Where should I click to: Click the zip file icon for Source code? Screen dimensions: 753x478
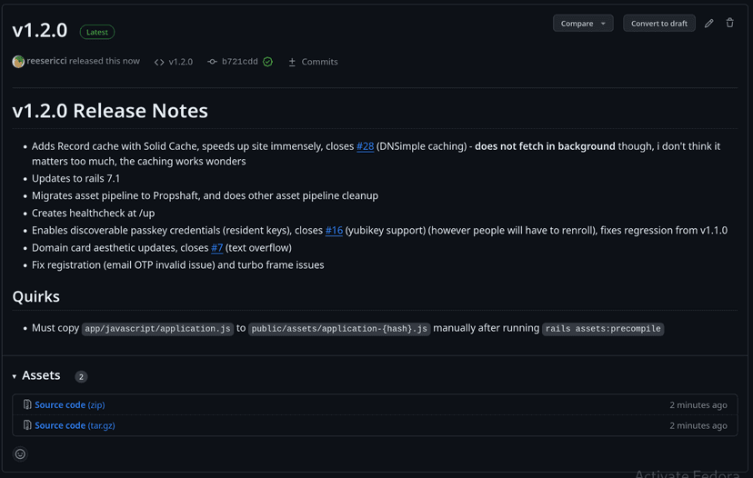click(x=27, y=404)
